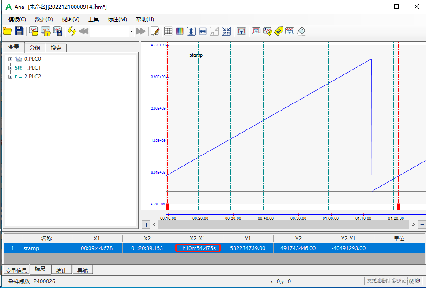Click the grayed diagonal zoom restore icon

point(214,31)
